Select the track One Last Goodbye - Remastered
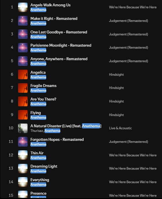 pyautogui.click(x=58, y=32)
